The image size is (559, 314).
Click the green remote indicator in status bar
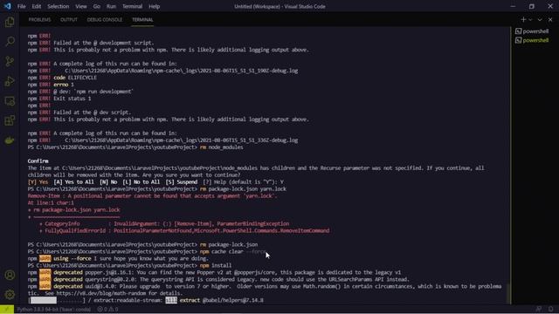tap(7, 310)
